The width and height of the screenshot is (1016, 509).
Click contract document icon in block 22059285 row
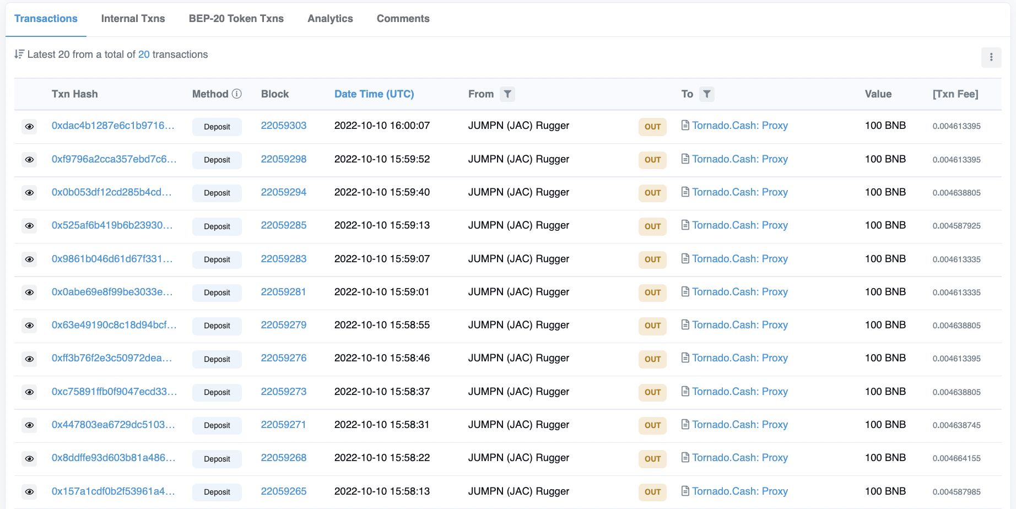point(685,225)
